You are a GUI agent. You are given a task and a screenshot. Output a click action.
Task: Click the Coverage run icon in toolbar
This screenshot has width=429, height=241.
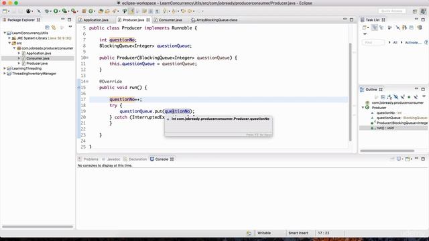click(64, 11)
